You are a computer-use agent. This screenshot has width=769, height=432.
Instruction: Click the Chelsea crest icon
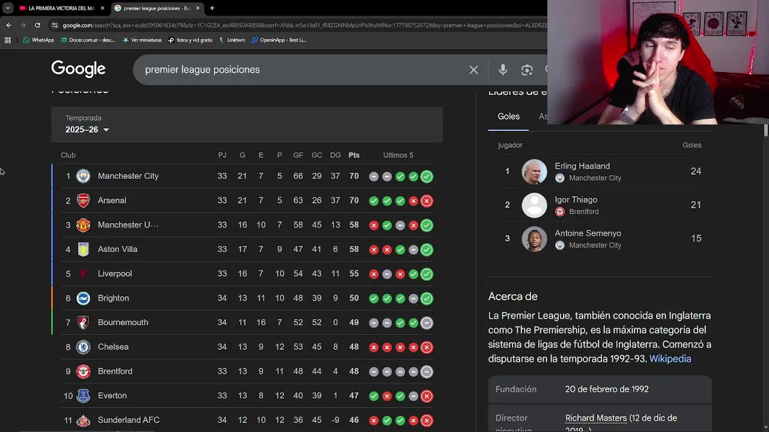pos(83,347)
